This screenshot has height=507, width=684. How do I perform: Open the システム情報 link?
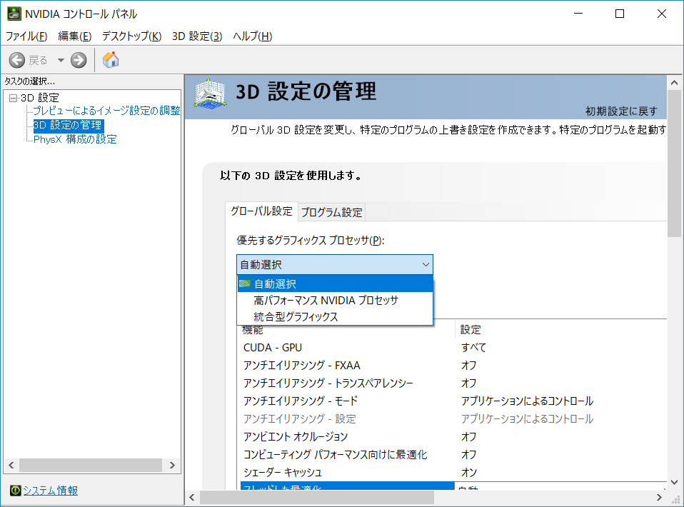[50, 491]
